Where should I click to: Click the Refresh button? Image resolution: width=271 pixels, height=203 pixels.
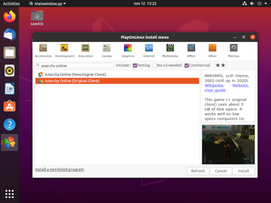click(x=198, y=171)
